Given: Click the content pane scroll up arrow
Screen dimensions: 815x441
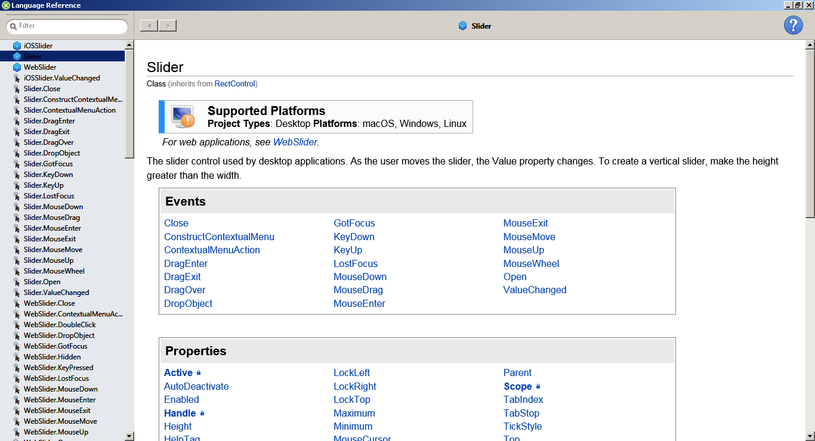Looking at the screenshot, I should point(810,45).
